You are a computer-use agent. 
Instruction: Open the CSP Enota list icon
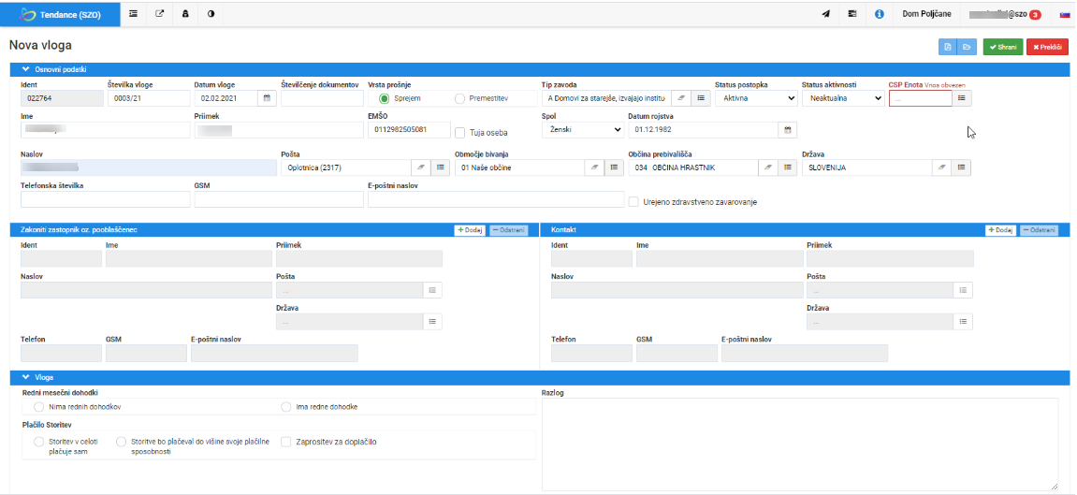[x=962, y=98]
